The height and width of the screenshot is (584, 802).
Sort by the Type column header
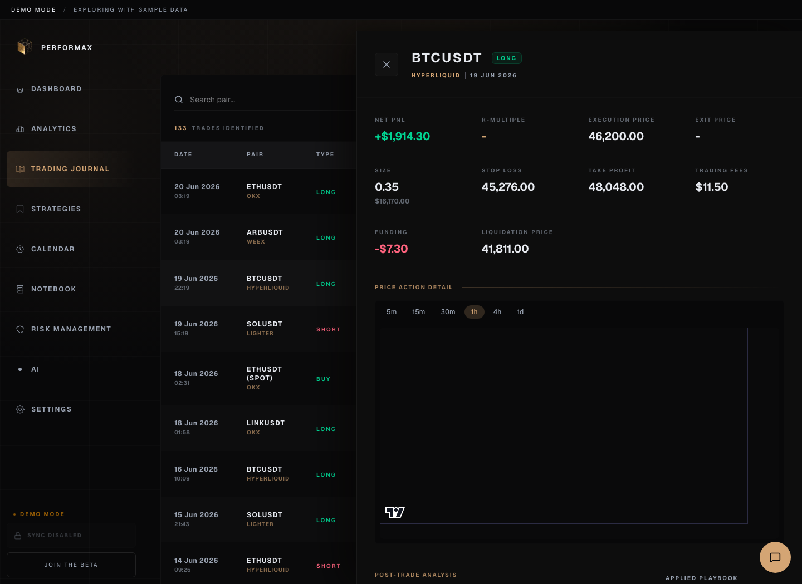tap(325, 155)
